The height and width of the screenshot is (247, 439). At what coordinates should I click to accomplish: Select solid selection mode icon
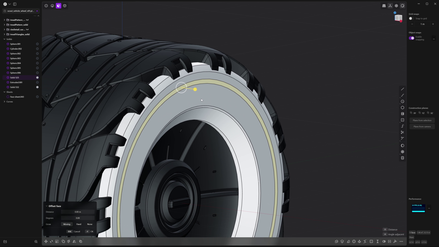pos(65,6)
